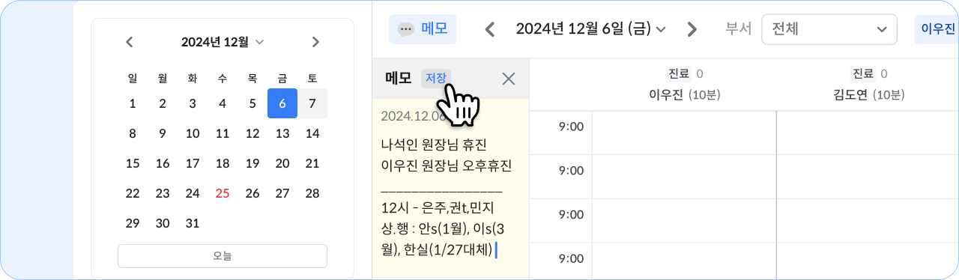959x280 pixels.
Task: Choose December 31 in the calendar
Action: 193,223
